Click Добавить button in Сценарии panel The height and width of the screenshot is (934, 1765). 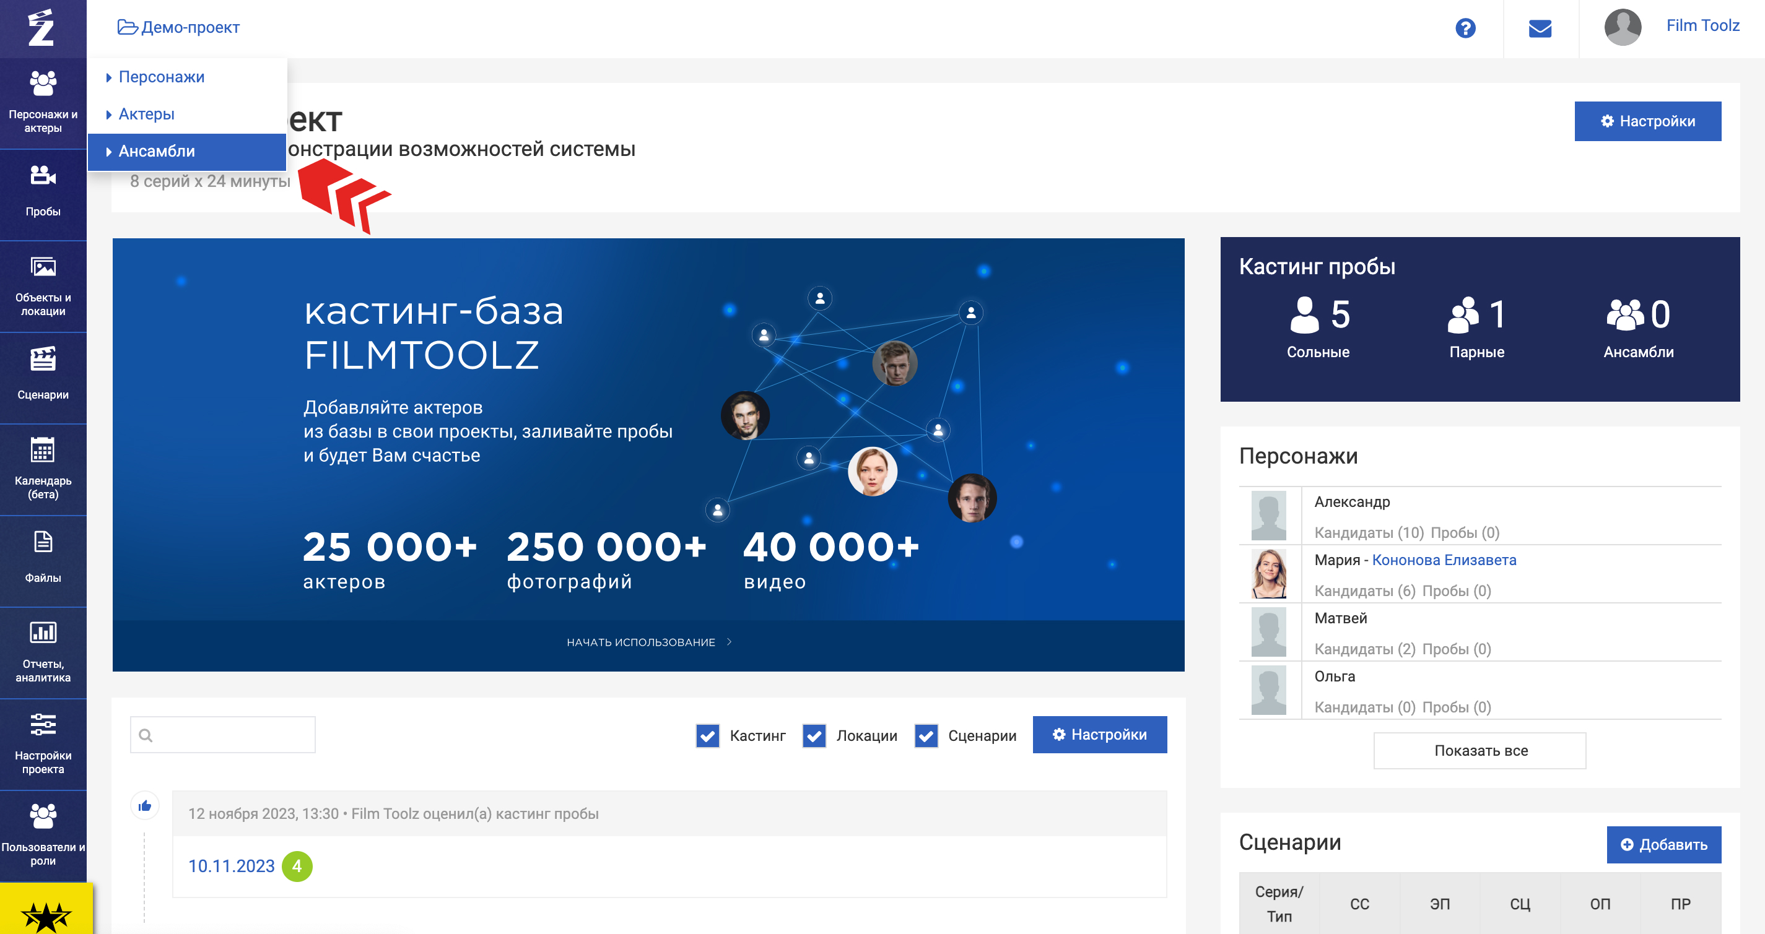click(x=1663, y=844)
